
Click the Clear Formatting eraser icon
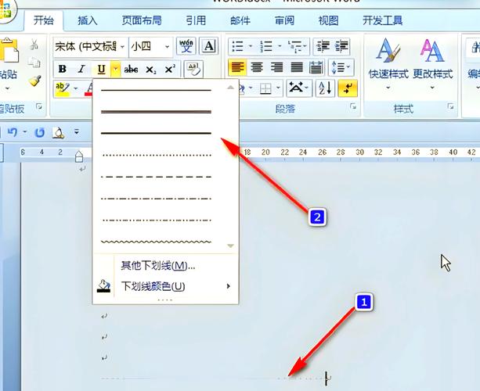coord(193,70)
